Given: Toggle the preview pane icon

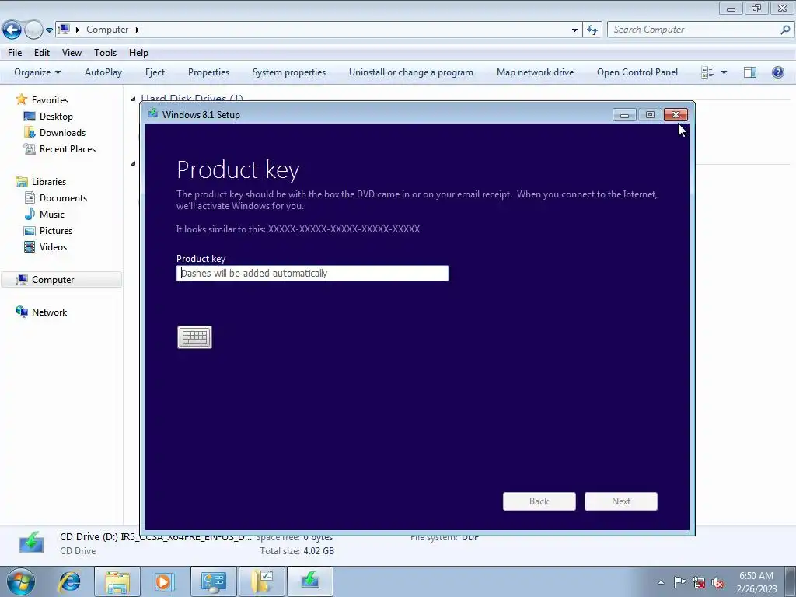Looking at the screenshot, I should pyautogui.click(x=750, y=72).
